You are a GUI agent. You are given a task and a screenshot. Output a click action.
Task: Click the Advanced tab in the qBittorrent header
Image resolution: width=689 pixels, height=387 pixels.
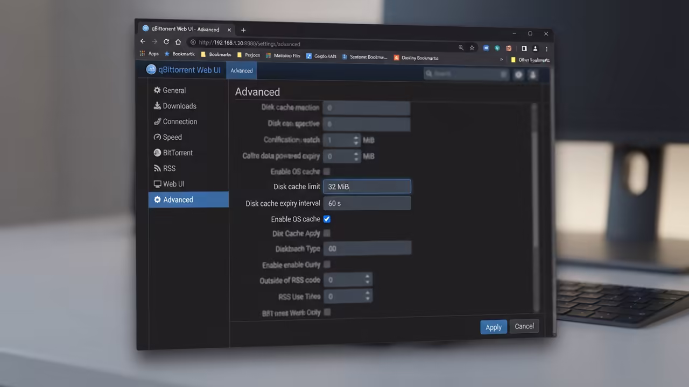pos(242,70)
